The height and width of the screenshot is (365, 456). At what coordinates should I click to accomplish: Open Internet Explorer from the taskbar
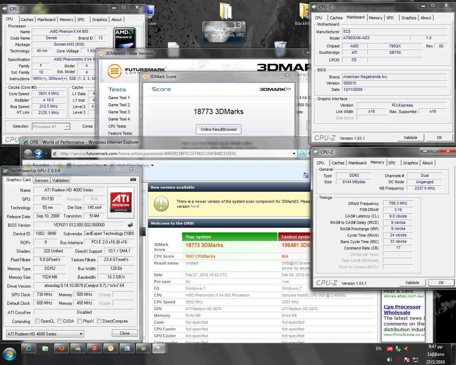[29, 348]
